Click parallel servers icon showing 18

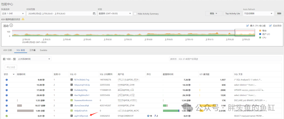click(148, 116)
